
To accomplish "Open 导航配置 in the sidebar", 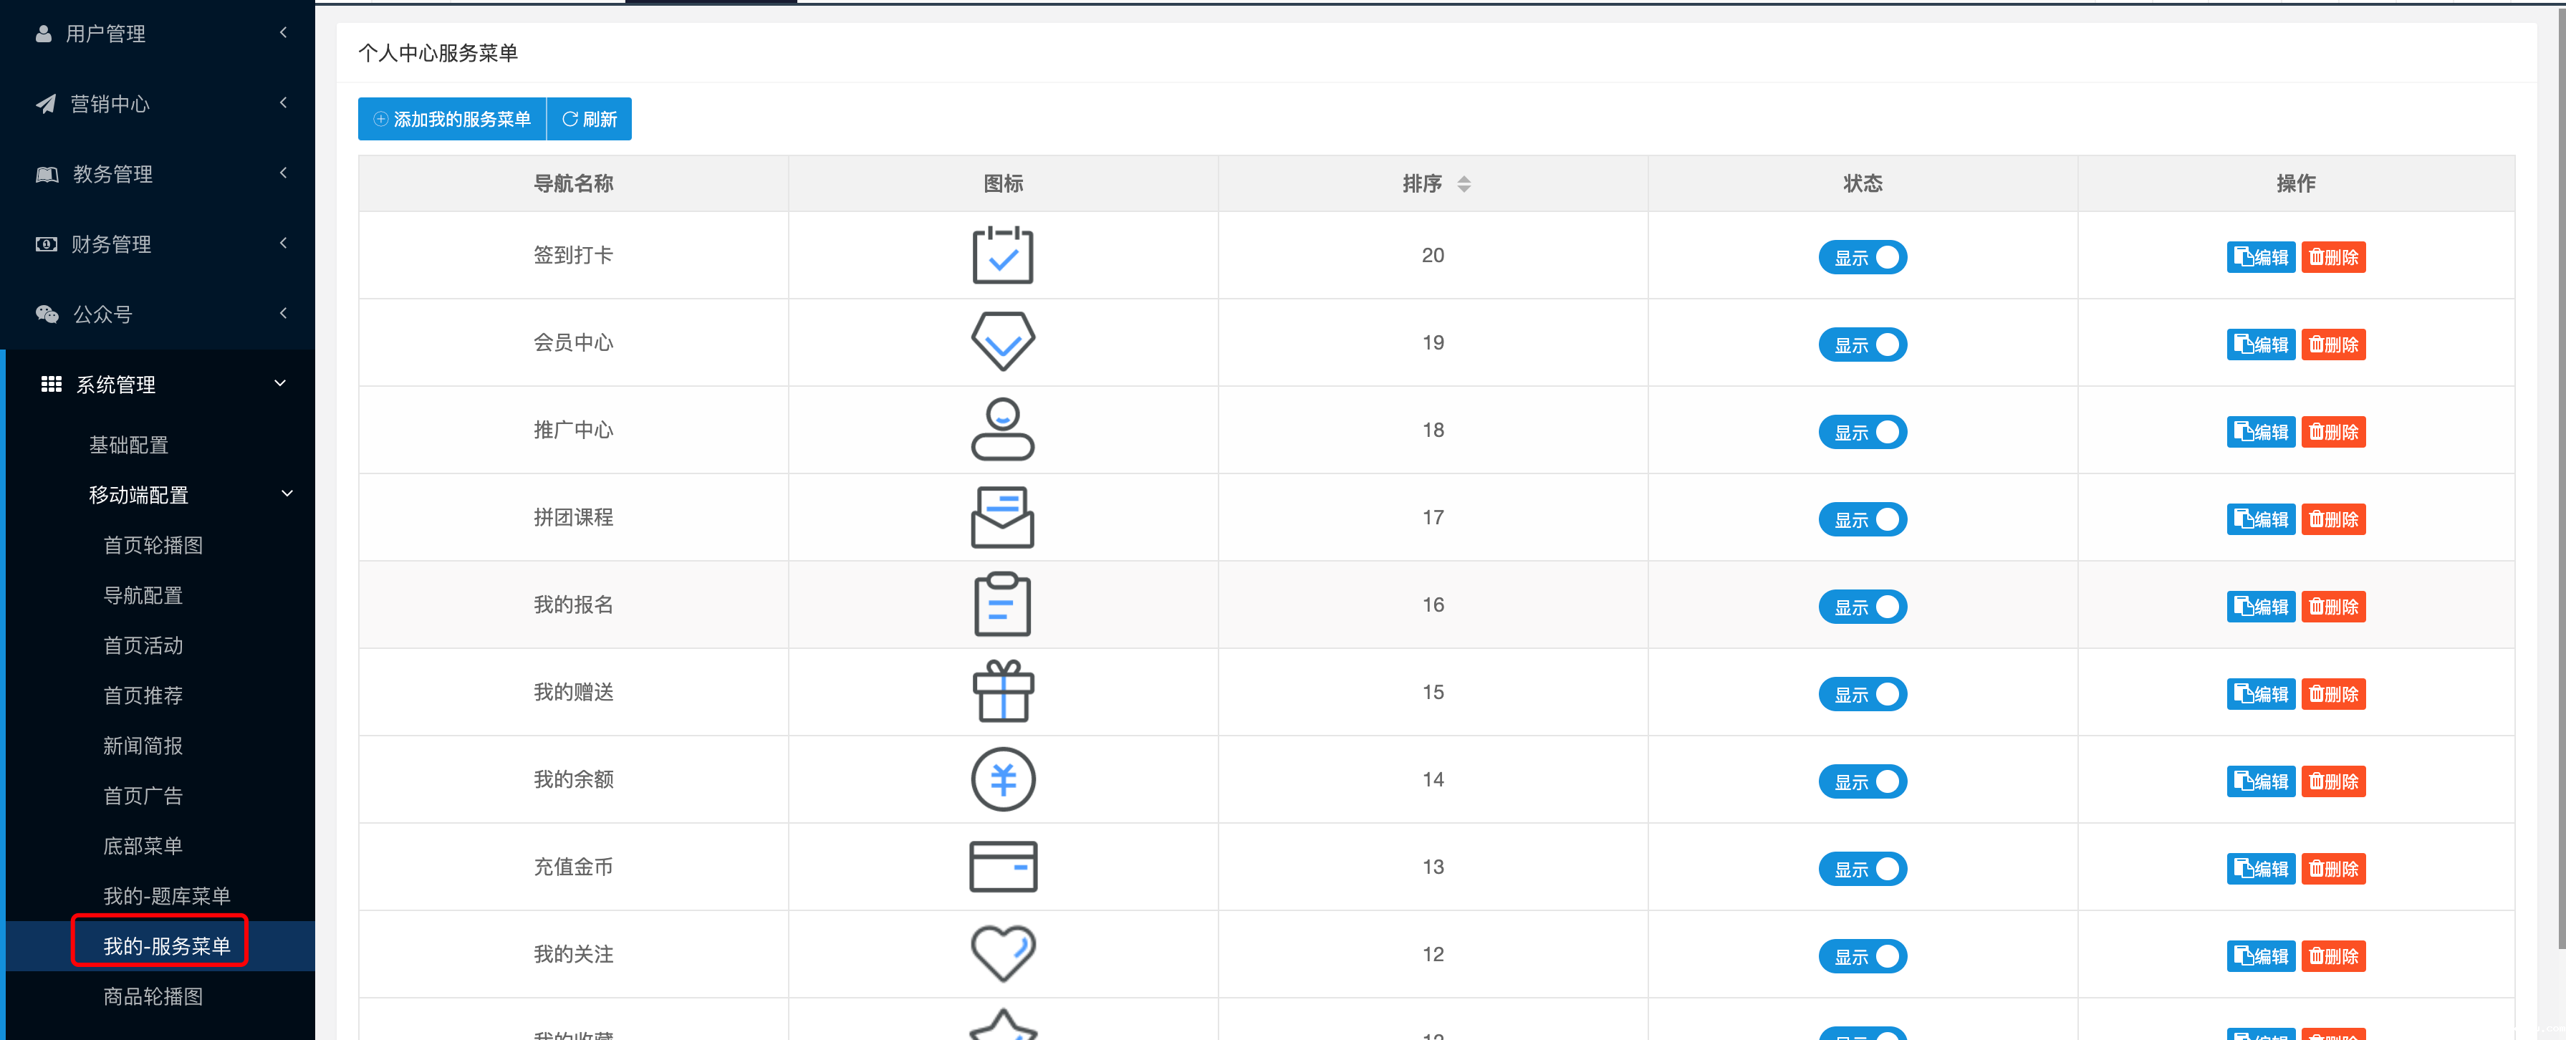I will pyautogui.click(x=143, y=594).
